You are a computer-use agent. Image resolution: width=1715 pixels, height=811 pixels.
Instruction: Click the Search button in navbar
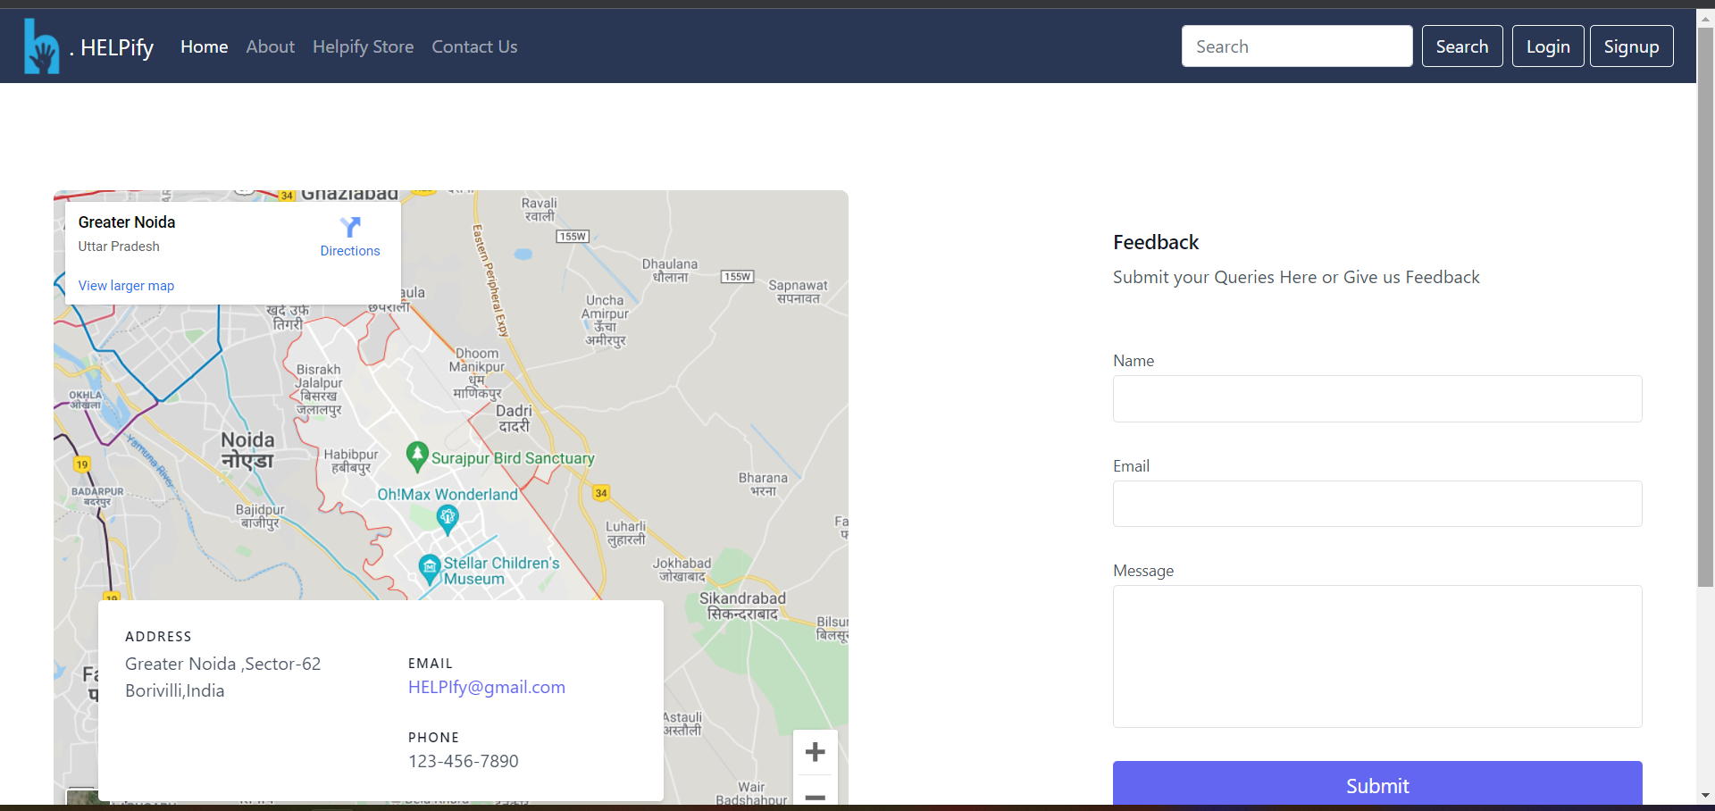tap(1462, 46)
